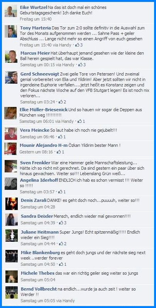Viewport: 156px width, 308px height.
Task: Click Elke Müller-Briesenick's avatar
Action: pyautogui.click(x=10, y=113)
